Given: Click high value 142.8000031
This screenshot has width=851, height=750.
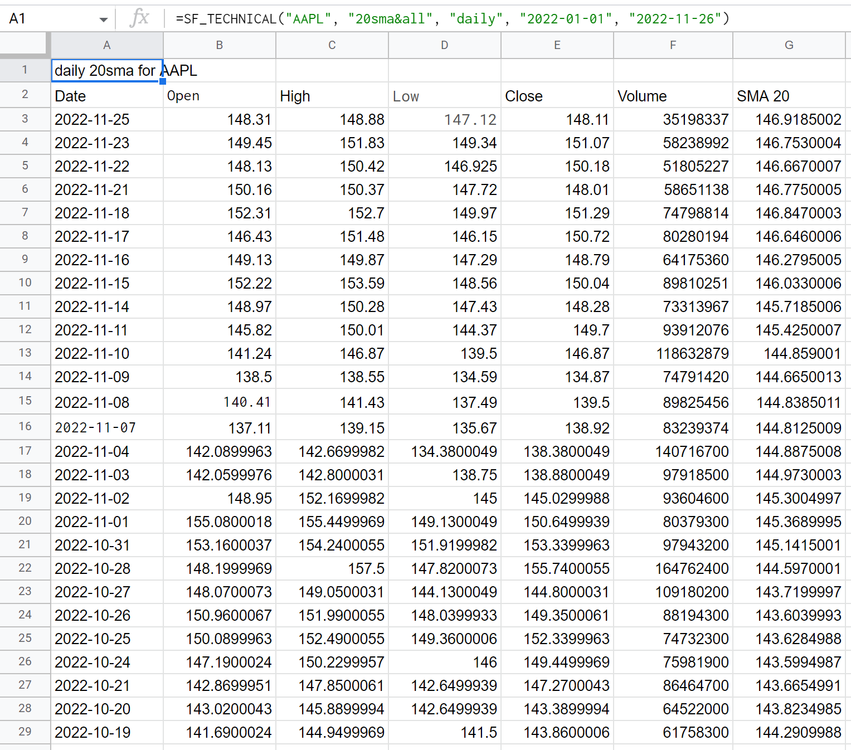Looking at the screenshot, I should (332, 475).
